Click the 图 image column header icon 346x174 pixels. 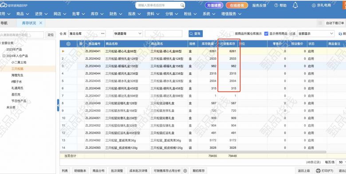click(x=81, y=44)
